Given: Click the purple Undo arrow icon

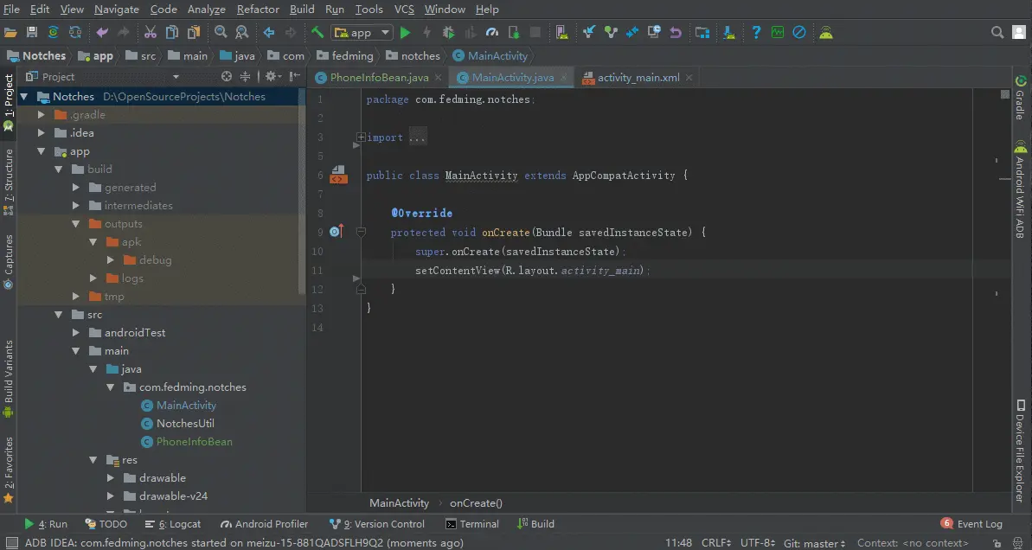Looking at the screenshot, I should click(x=102, y=32).
